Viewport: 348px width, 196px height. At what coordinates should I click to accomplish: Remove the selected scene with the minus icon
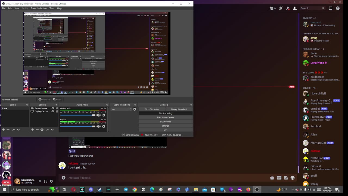(8, 130)
